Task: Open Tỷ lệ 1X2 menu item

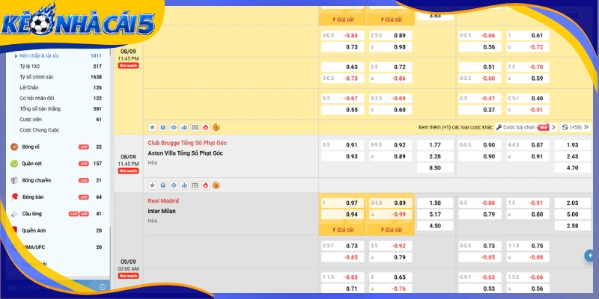Action: tap(30, 67)
